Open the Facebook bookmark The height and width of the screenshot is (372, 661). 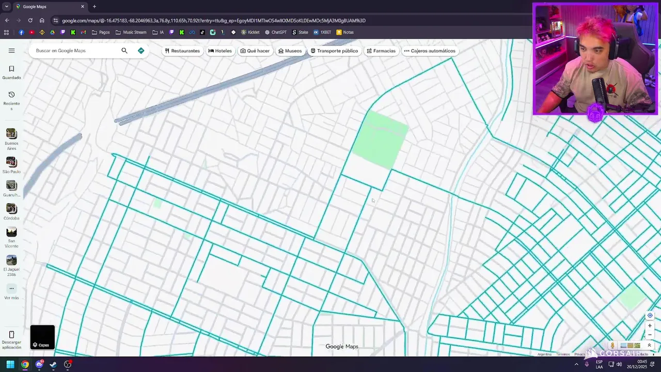pos(21,32)
